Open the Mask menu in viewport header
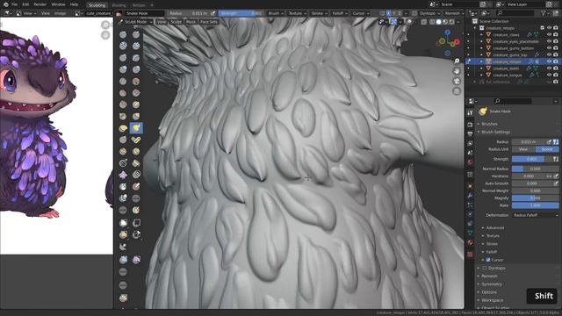 [x=191, y=22]
